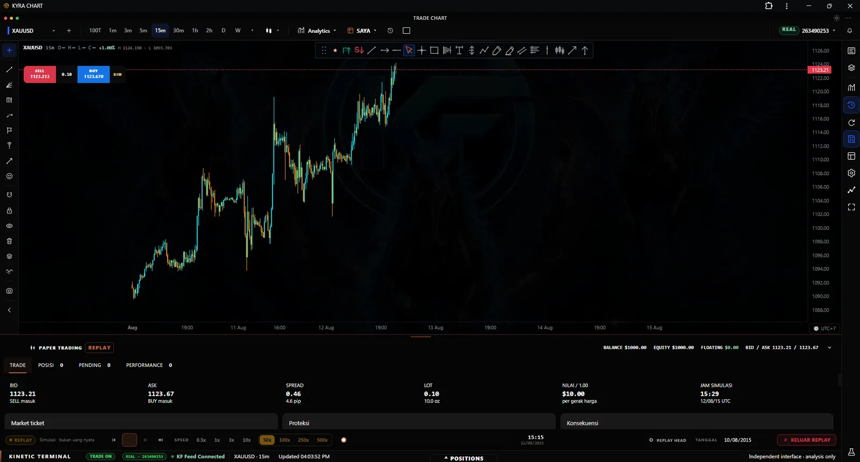Click the notification bell icon

(850, 31)
